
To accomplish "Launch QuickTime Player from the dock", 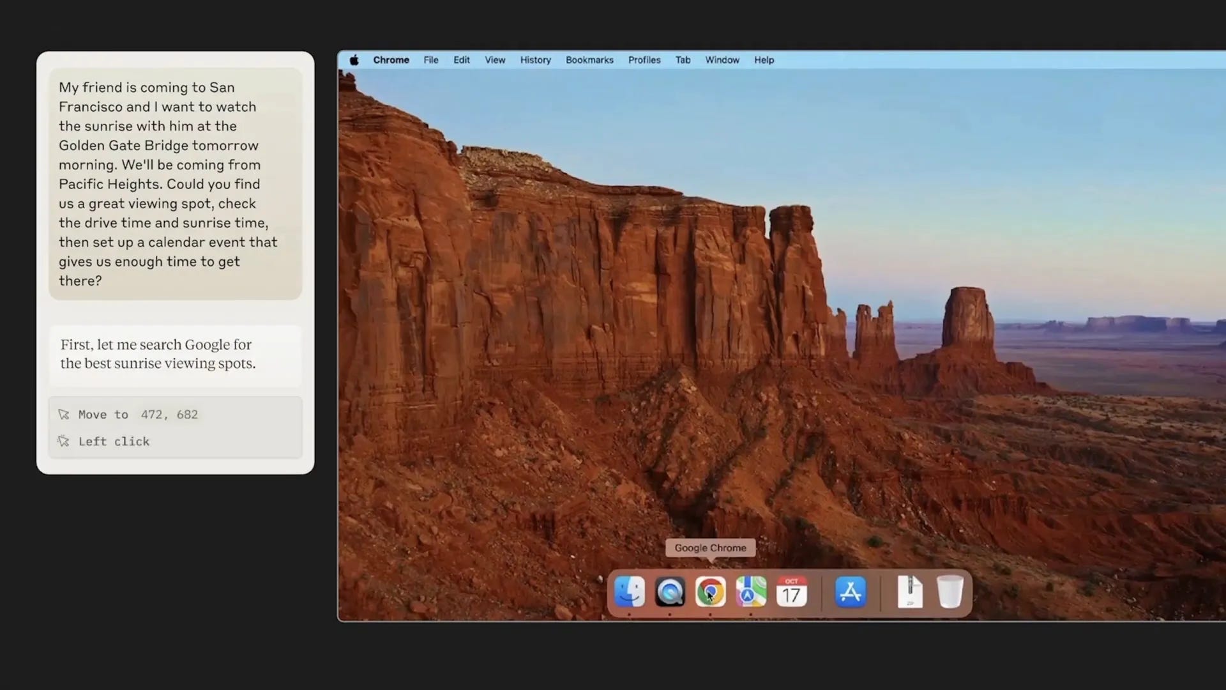I will coord(670,592).
